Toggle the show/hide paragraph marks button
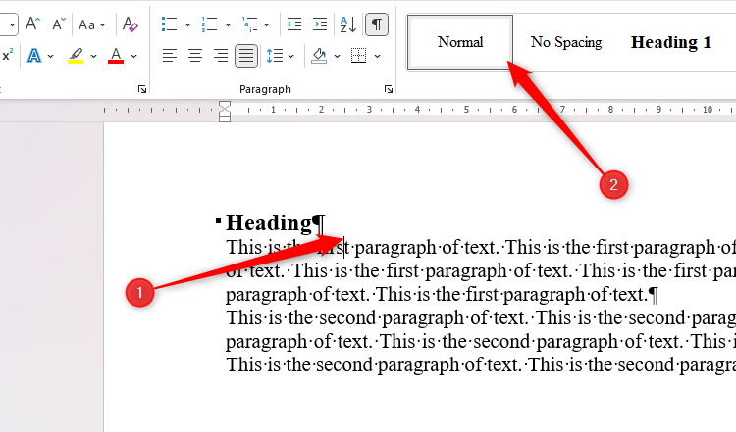 click(375, 24)
